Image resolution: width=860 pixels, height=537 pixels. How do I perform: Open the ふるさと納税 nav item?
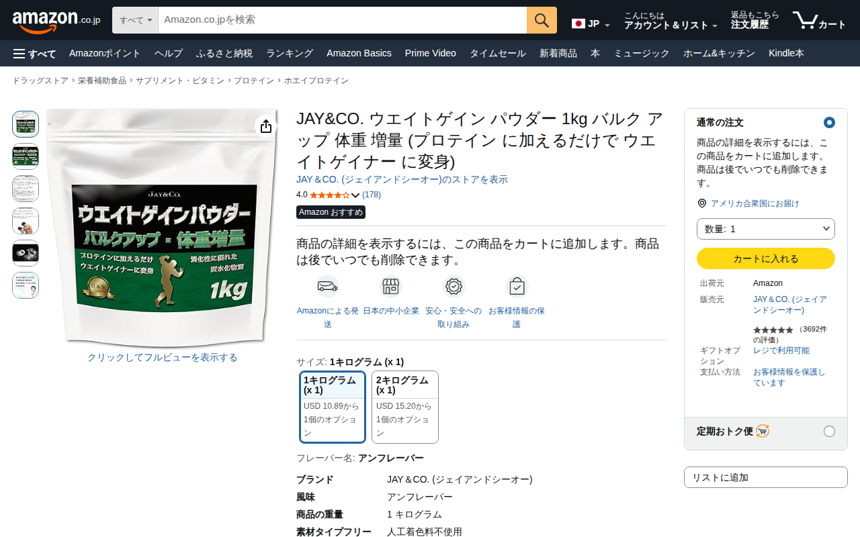[x=224, y=53]
